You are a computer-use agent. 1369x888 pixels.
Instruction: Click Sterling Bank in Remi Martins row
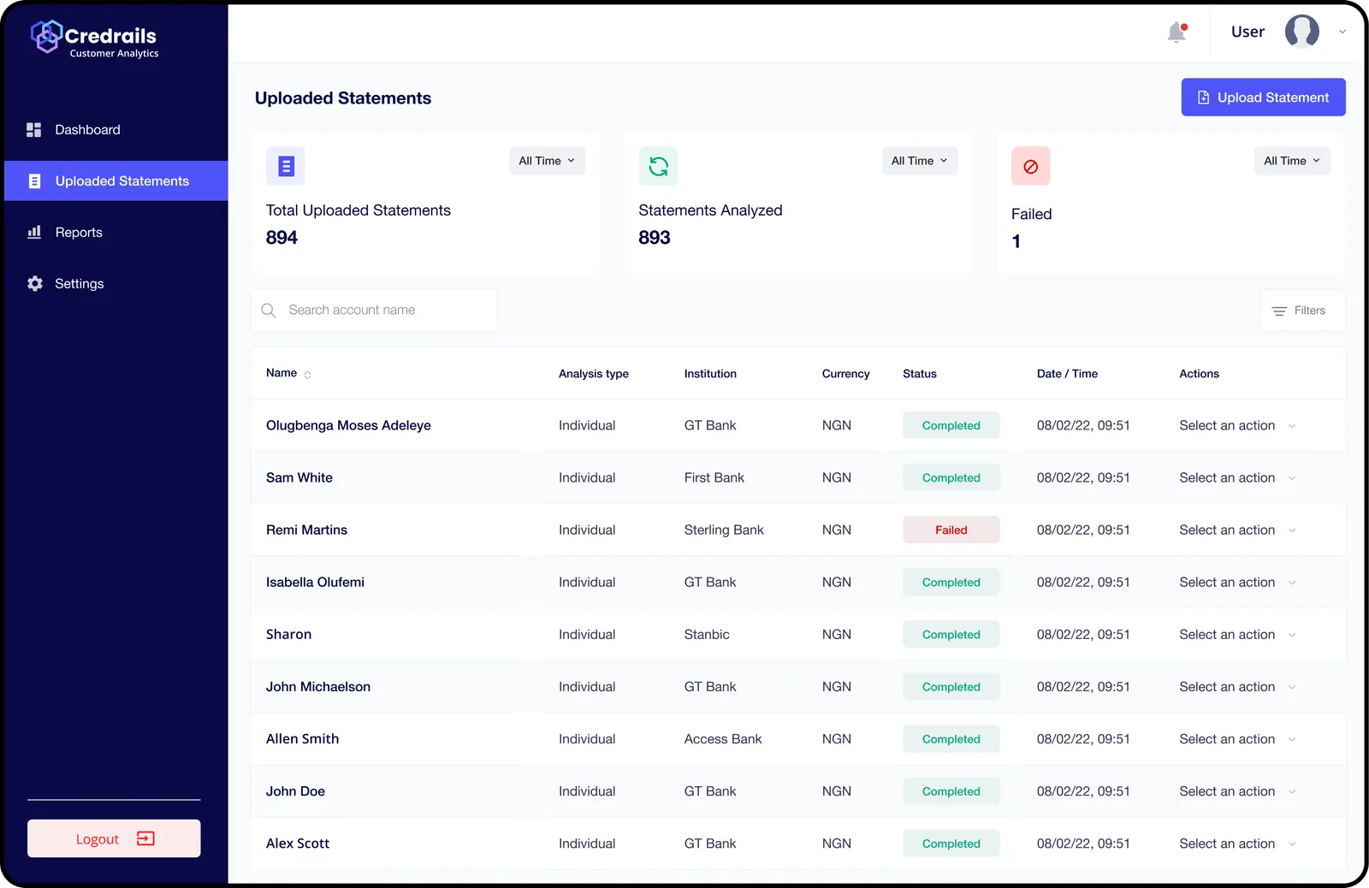(x=724, y=530)
